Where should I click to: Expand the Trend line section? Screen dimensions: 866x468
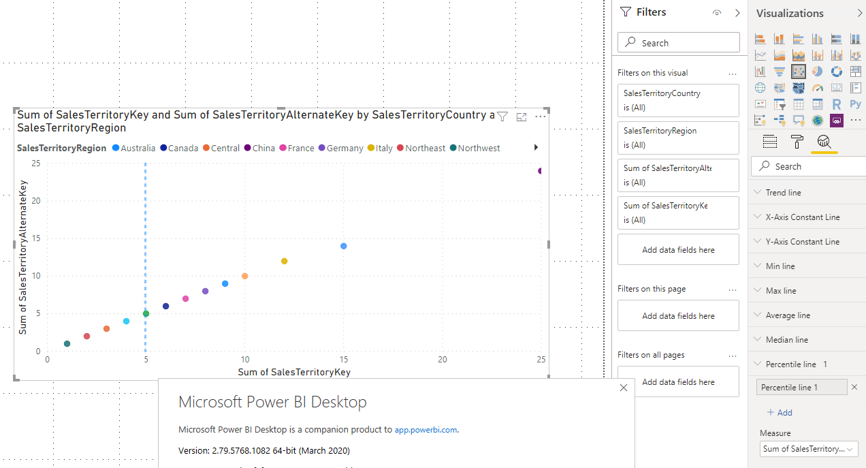click(807, 193)
